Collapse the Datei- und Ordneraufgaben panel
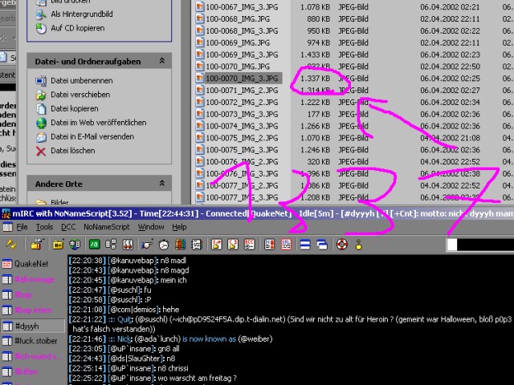 pyautogui.click(x=161, y=60)
